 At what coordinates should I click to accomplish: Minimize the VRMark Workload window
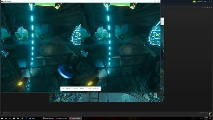click(x=151, y=1)
